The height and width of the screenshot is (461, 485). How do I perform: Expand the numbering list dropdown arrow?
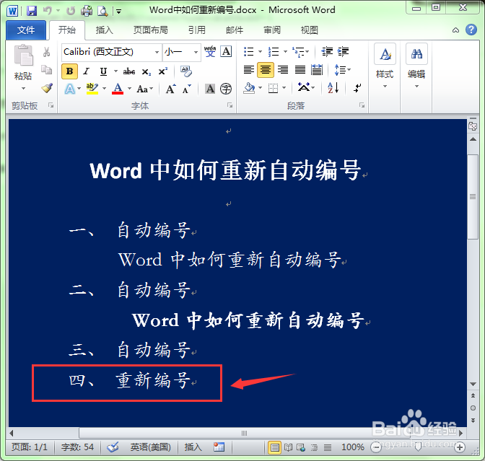pyautogui.click(x=286, y=51)
